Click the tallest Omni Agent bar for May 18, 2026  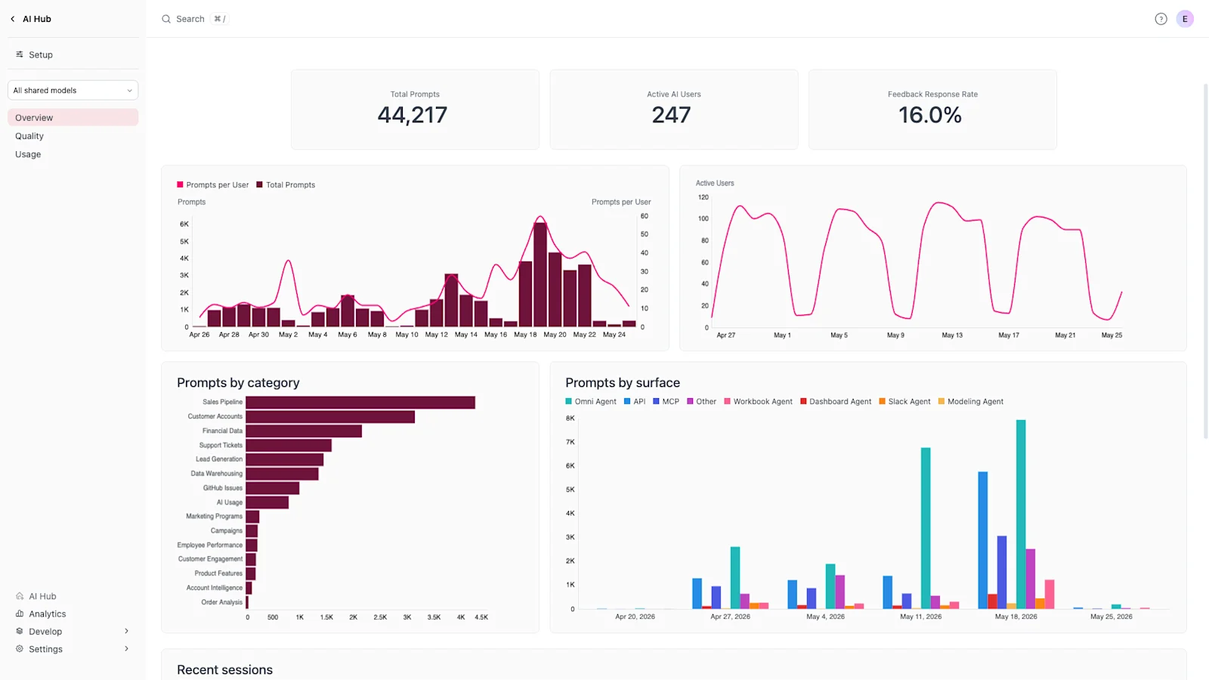pos(1021,515)
